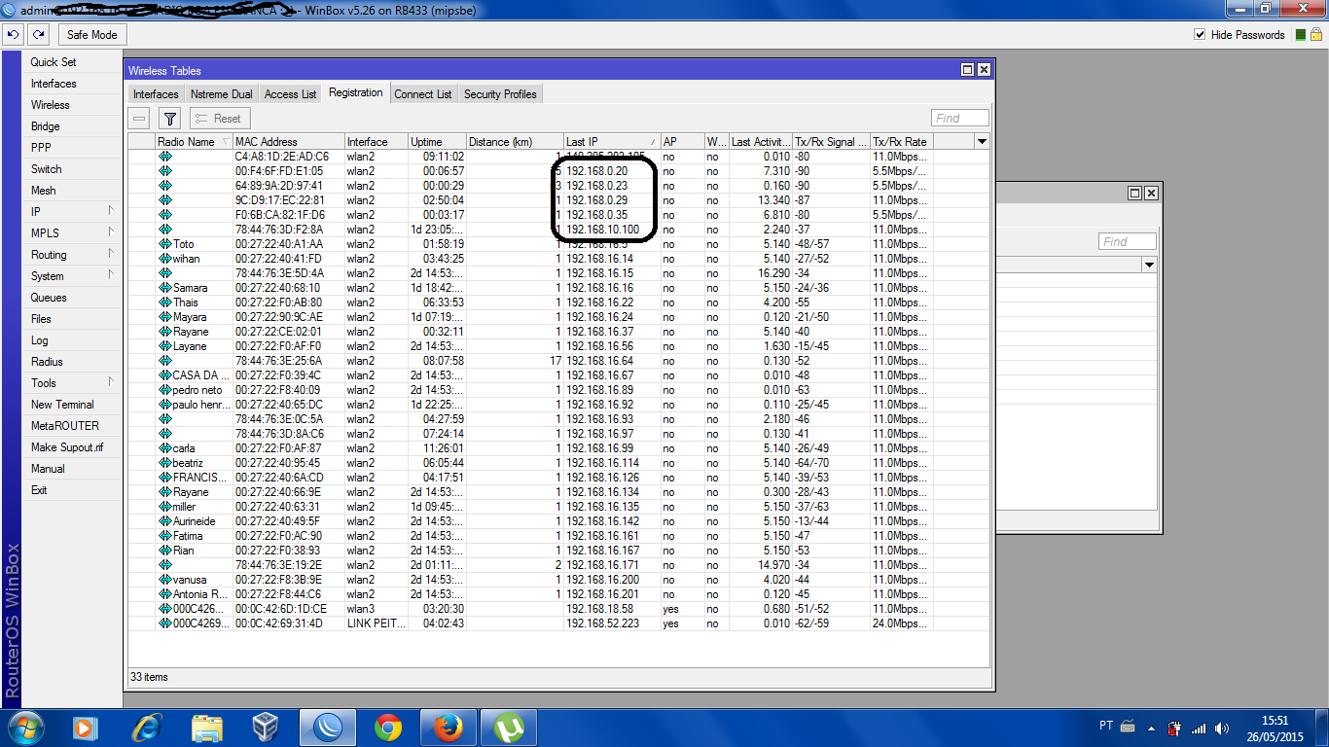Viewport: 1329px width, 747px height.
Task: Open the column chooser dropdown in Wireless Tables
Action: [982, 142]
